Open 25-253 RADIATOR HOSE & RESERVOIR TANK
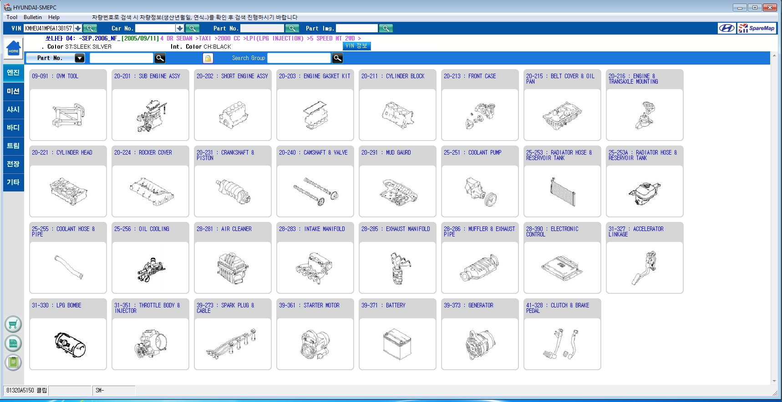This screenshot has width=782, height=402. point(562,181)
